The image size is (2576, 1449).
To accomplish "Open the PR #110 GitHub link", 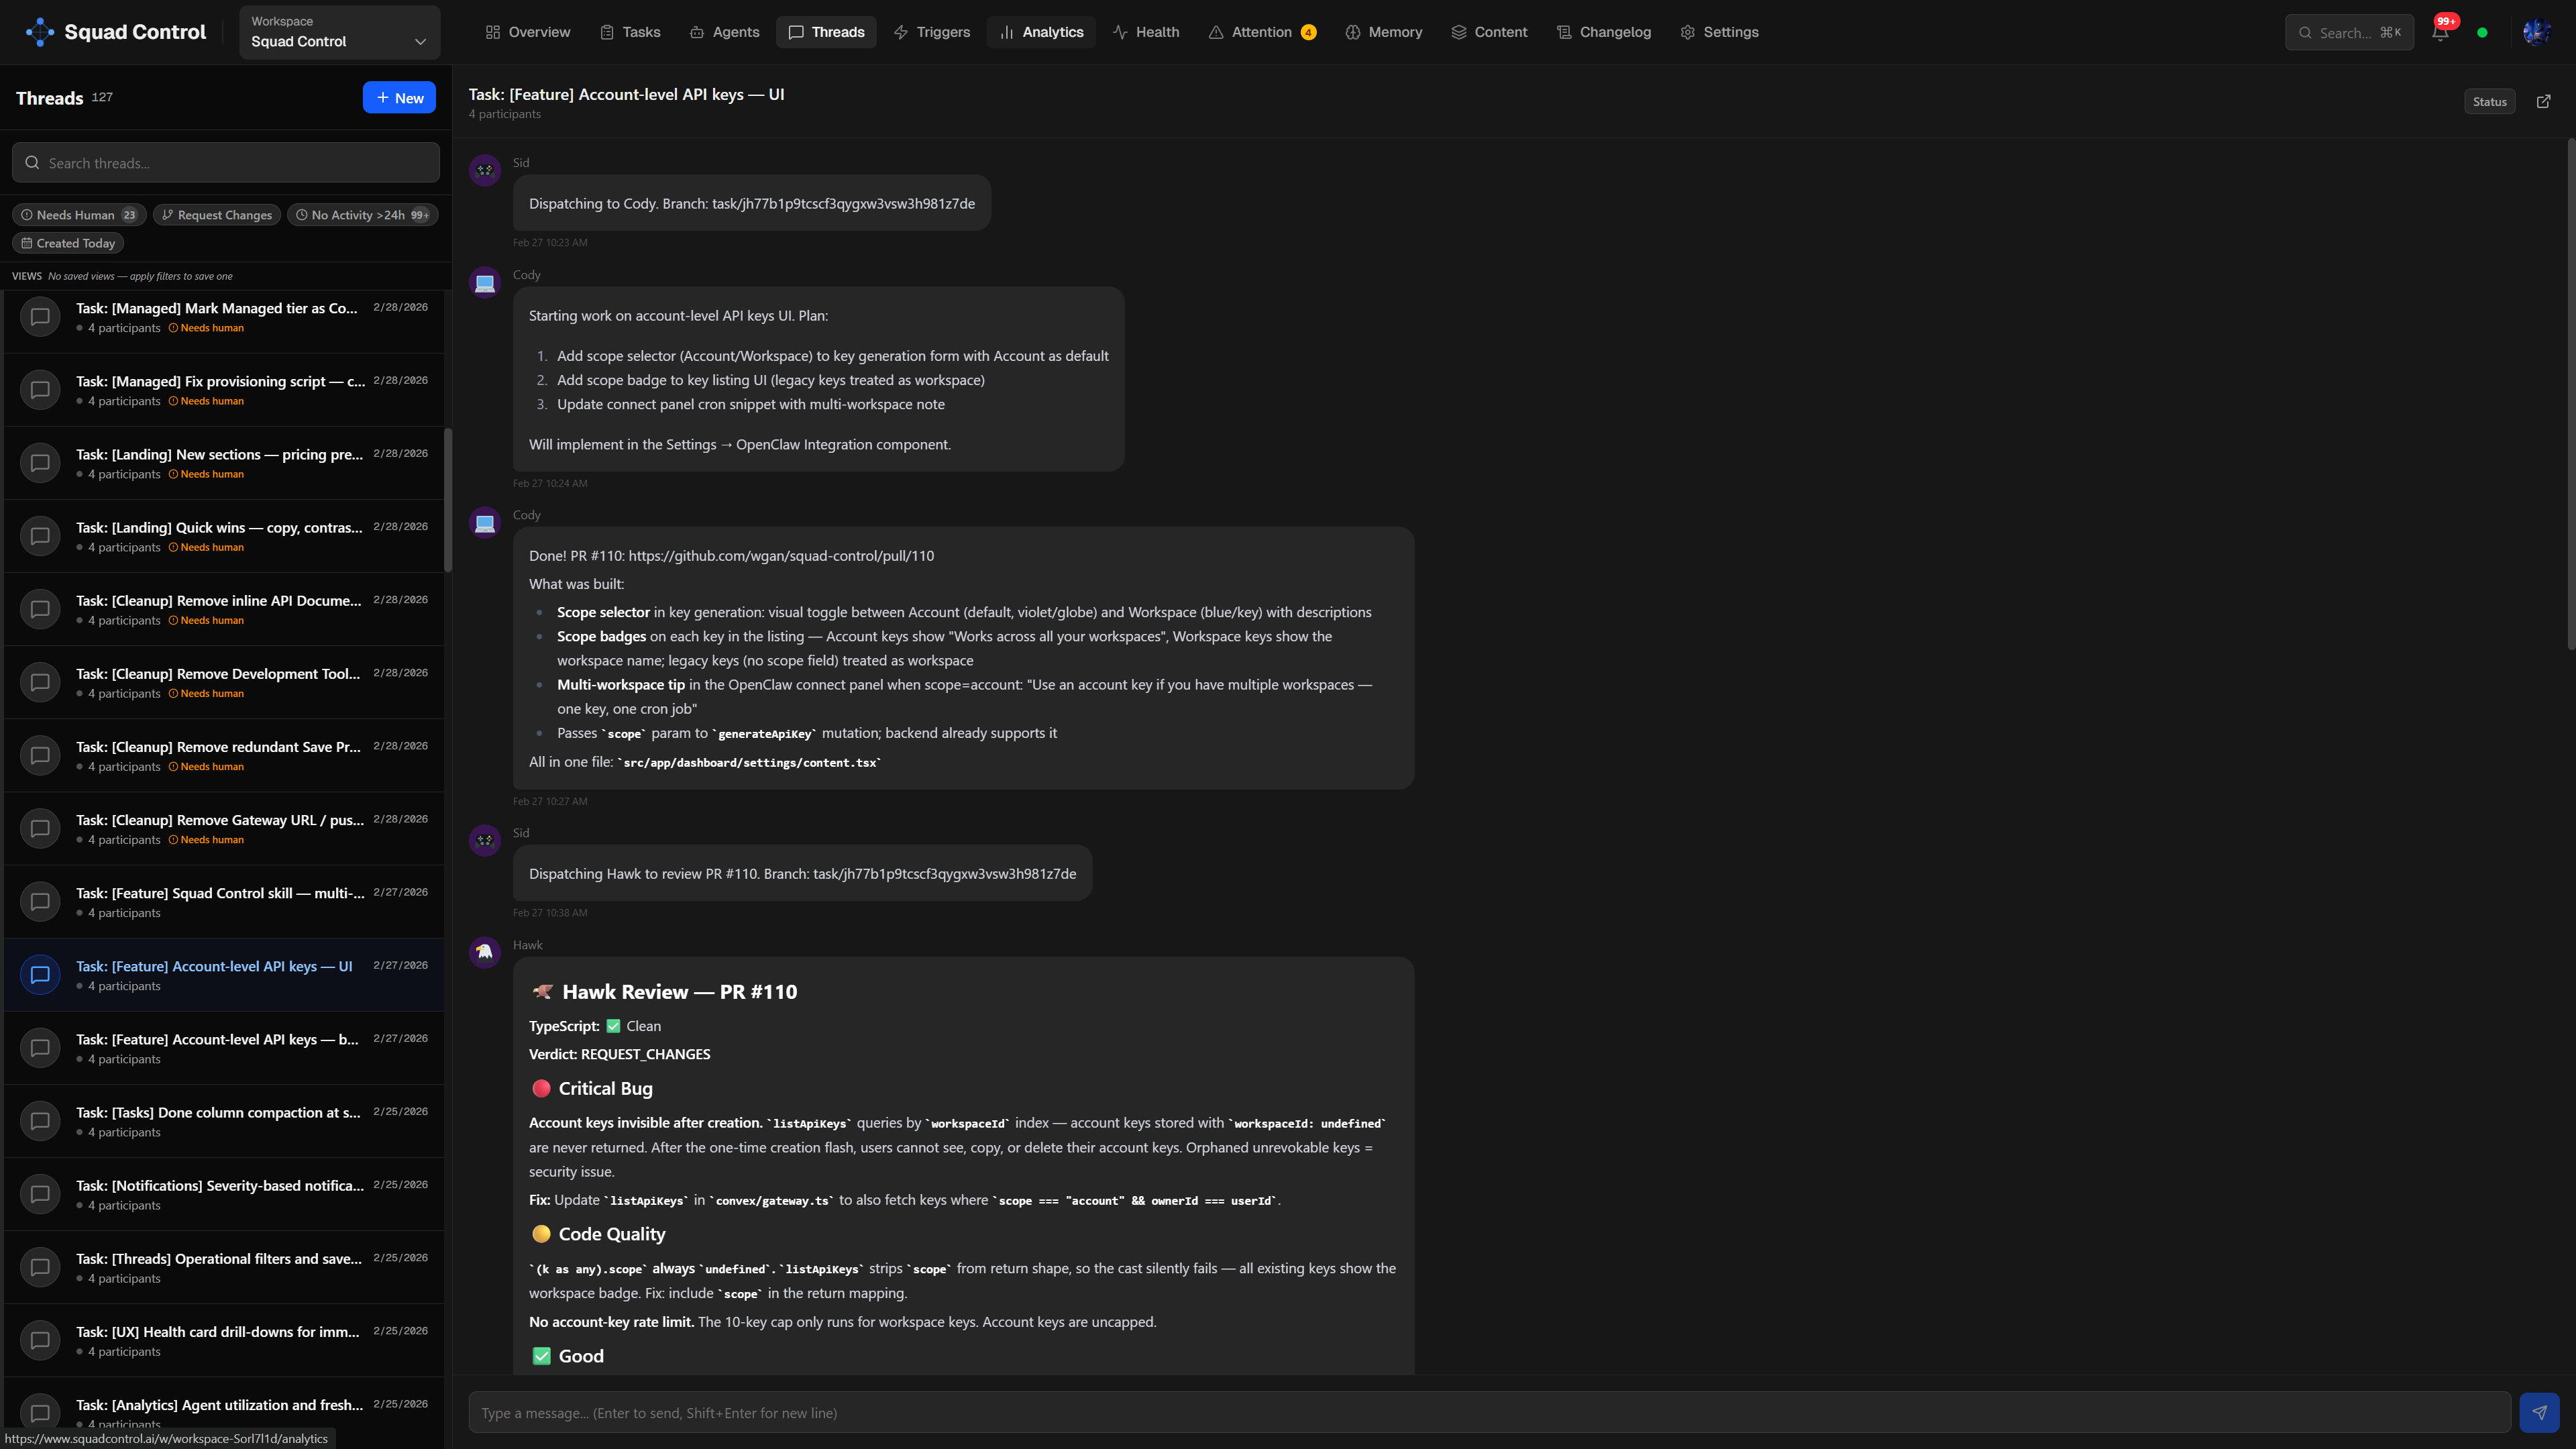I will pyautogui.click(x=781, y=555).
